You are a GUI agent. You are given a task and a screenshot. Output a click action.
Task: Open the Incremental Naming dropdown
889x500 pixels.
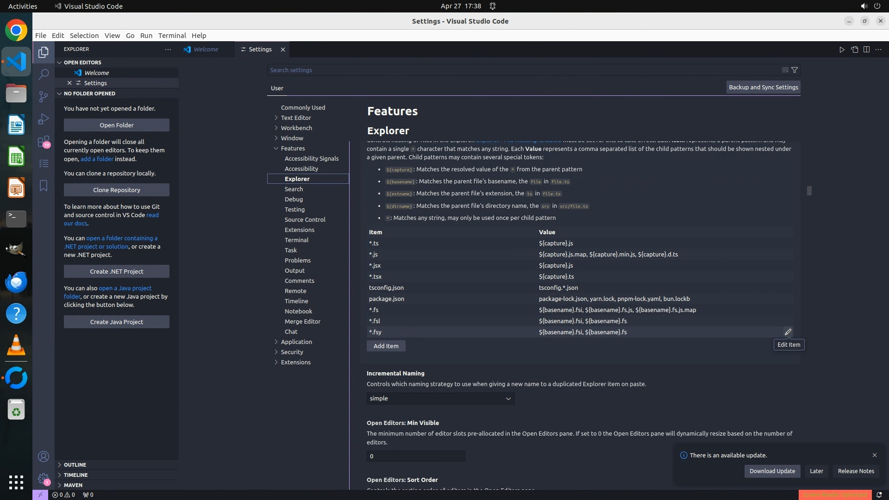(x=440, y=398)
